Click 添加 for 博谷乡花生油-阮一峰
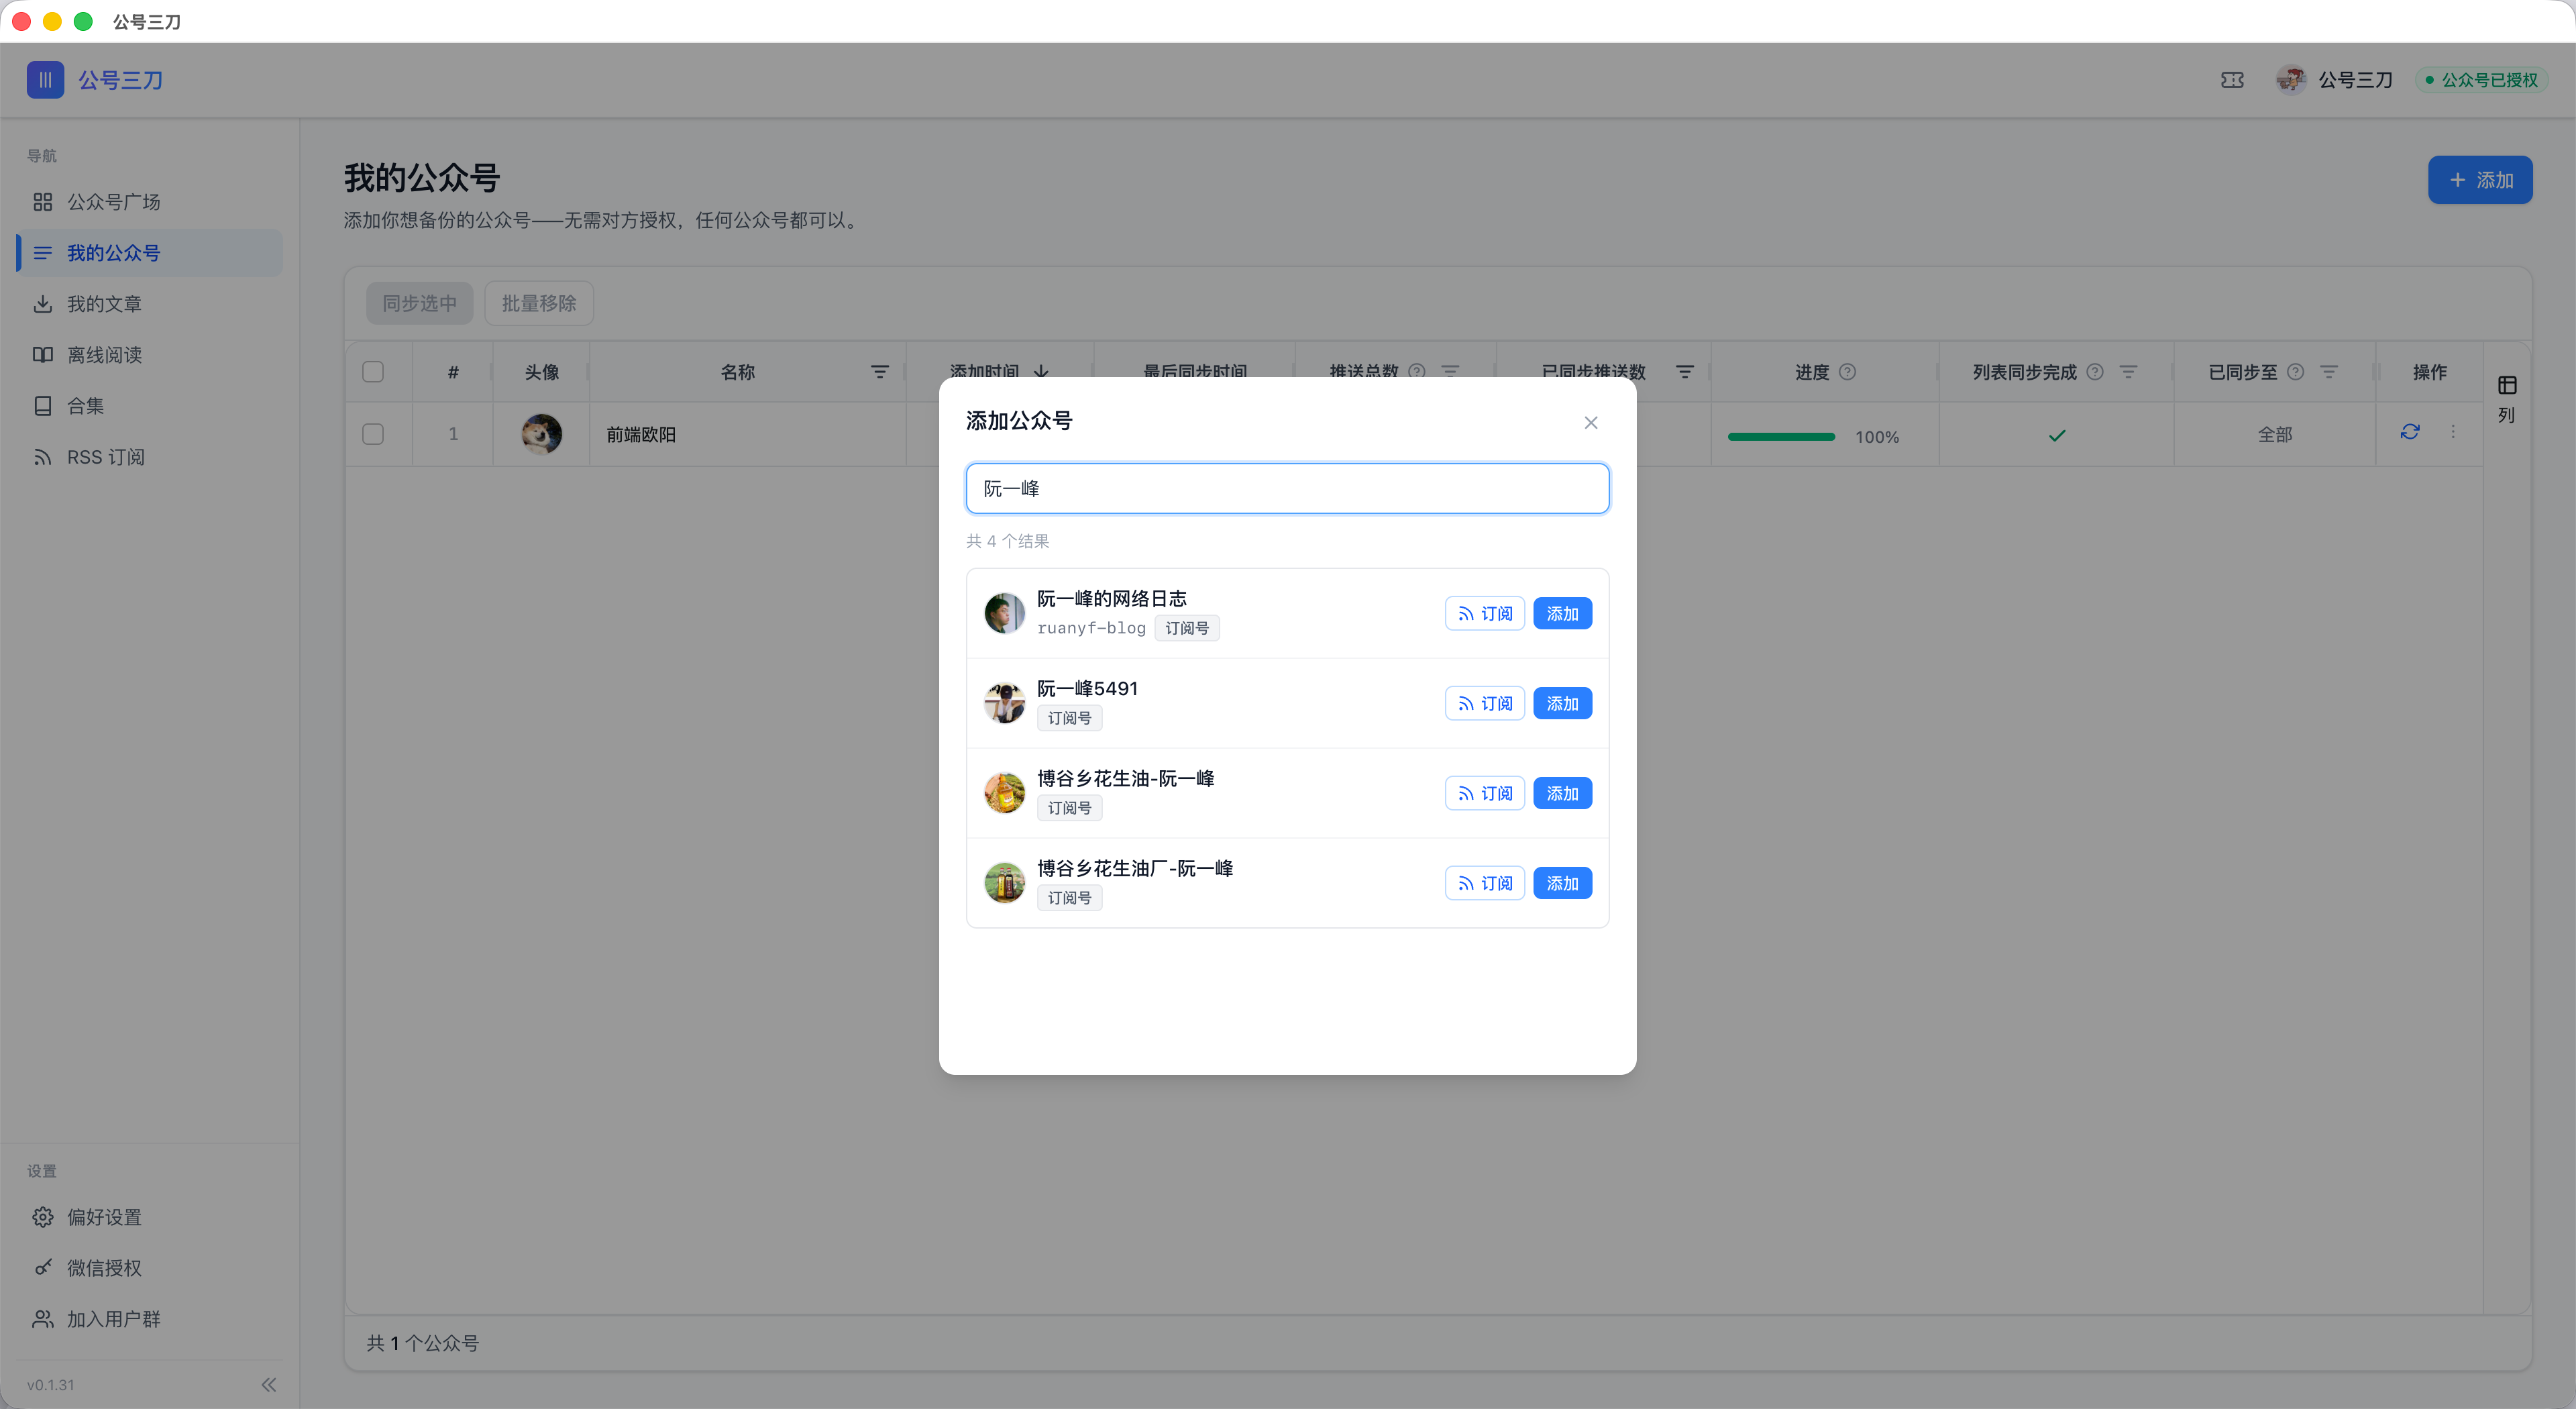 [1562, 794]
